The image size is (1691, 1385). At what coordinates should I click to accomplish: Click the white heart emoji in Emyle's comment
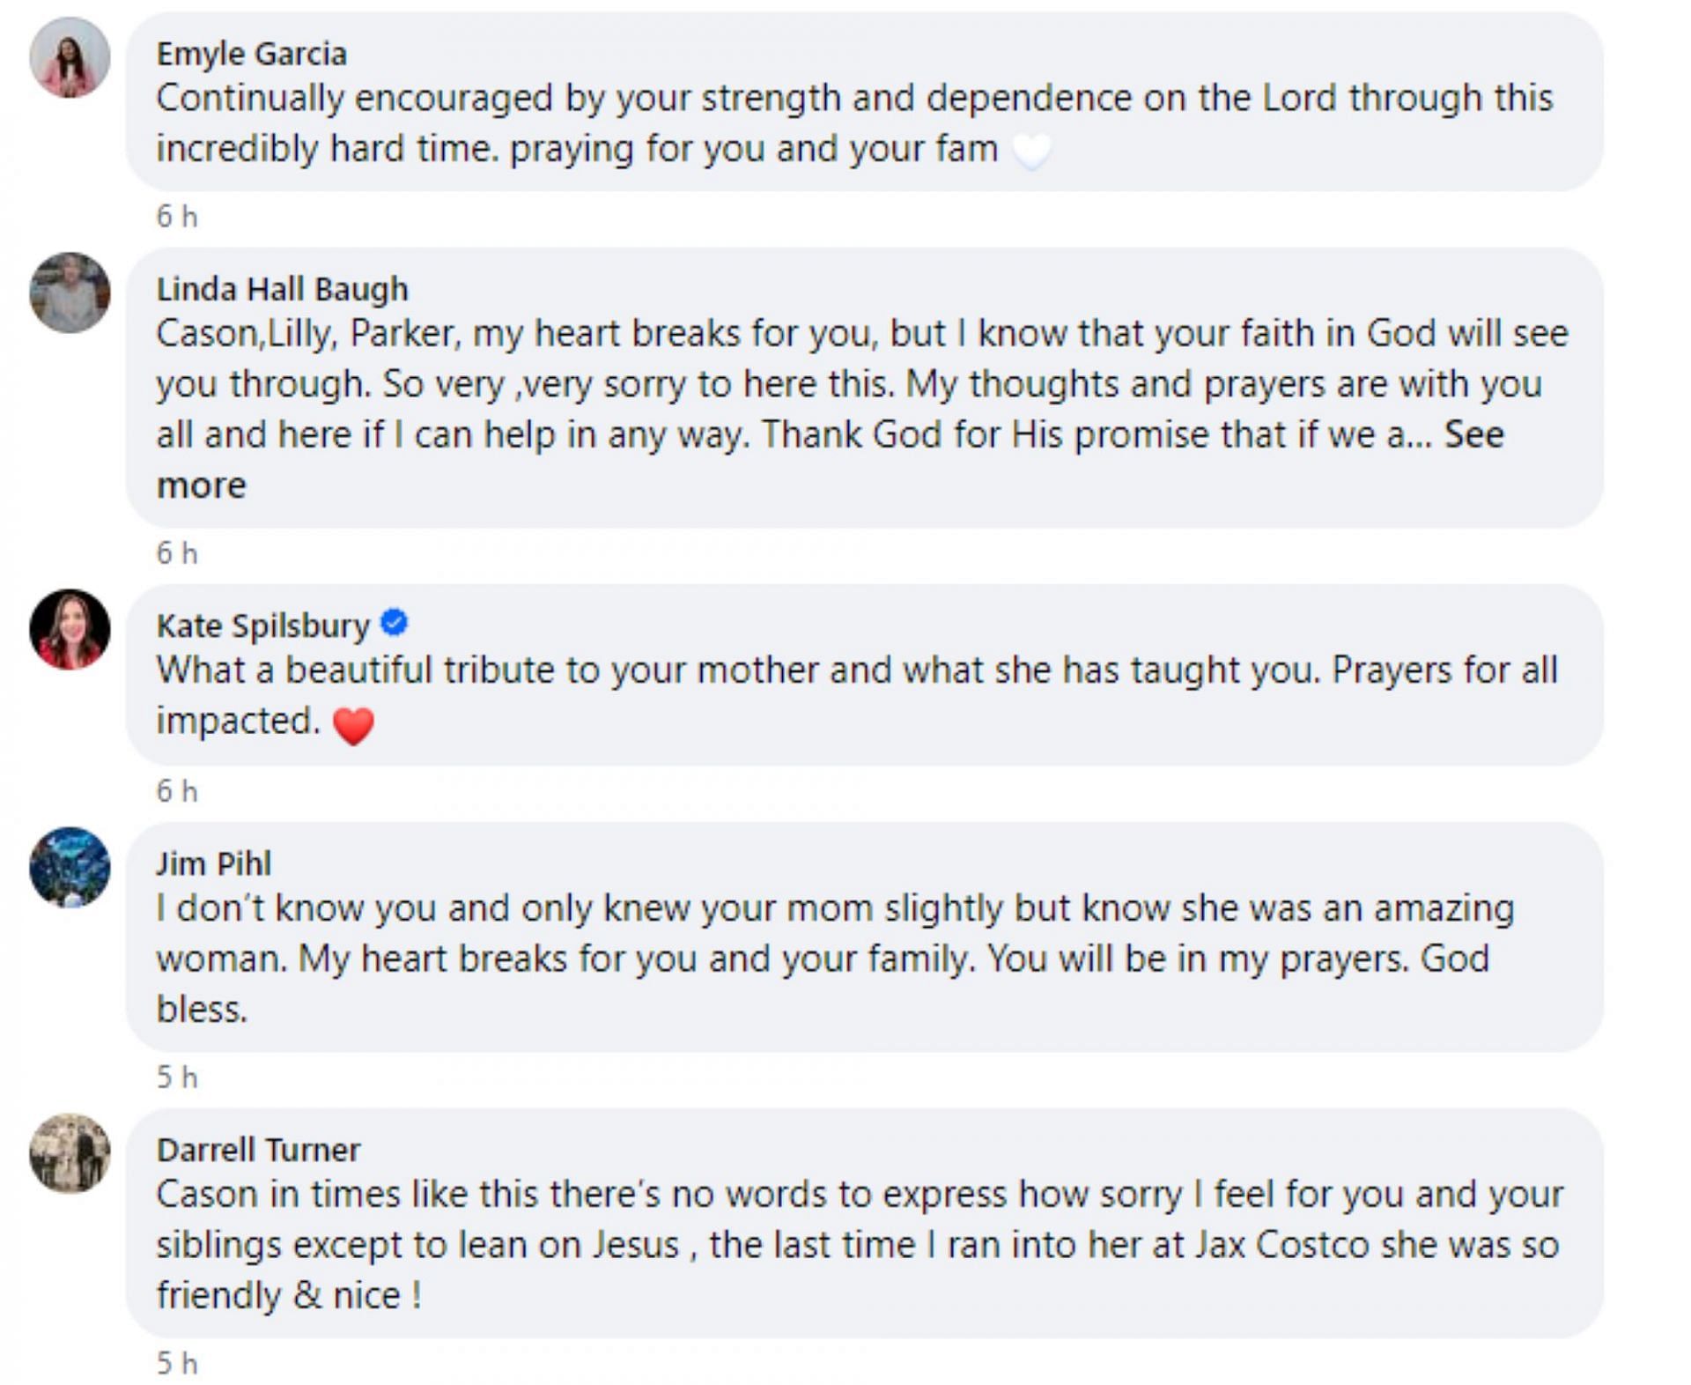[1031, 151]
